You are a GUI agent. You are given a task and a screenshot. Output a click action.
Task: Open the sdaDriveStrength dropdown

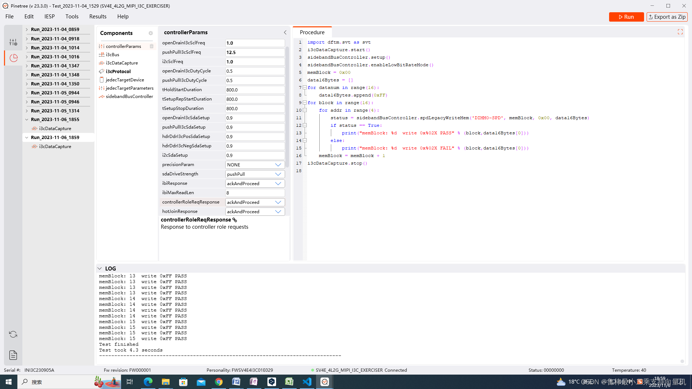tap(255, 174)
